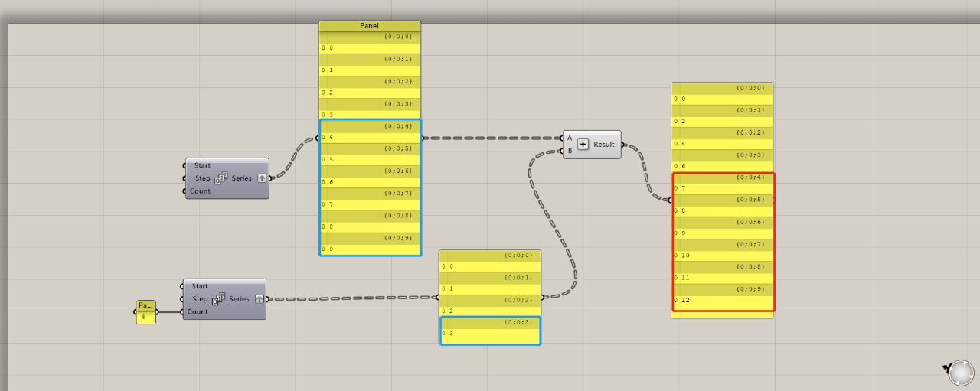The height and width of the screenshot is (391, 980).
Task: Click the Result output of the Addition component
Action: [604, 145]
